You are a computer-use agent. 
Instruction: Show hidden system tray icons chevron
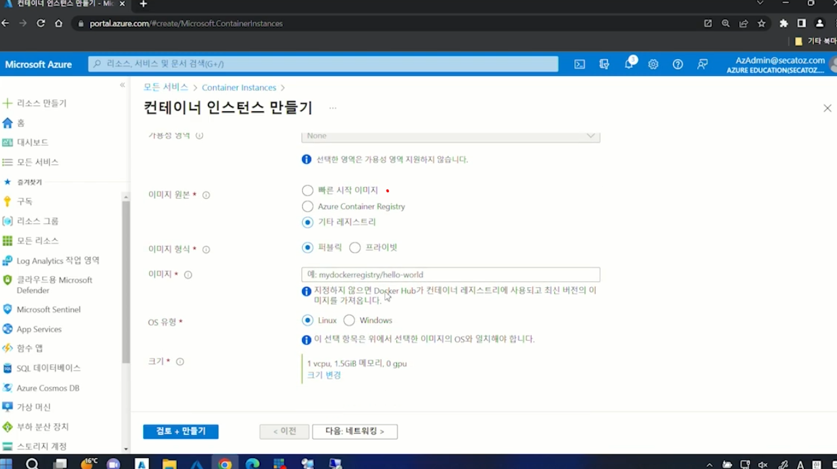pos(709,464)
